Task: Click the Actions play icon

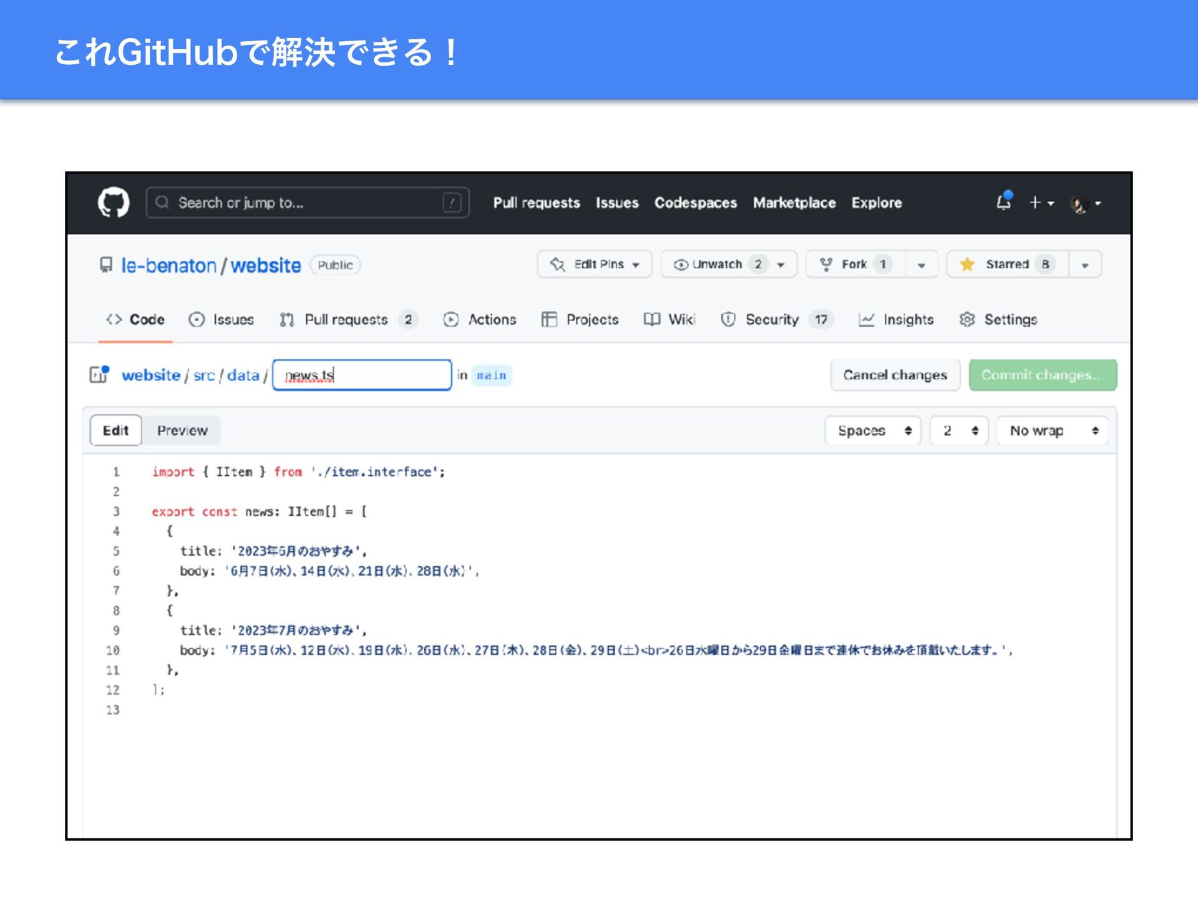Action: [451, 319]
